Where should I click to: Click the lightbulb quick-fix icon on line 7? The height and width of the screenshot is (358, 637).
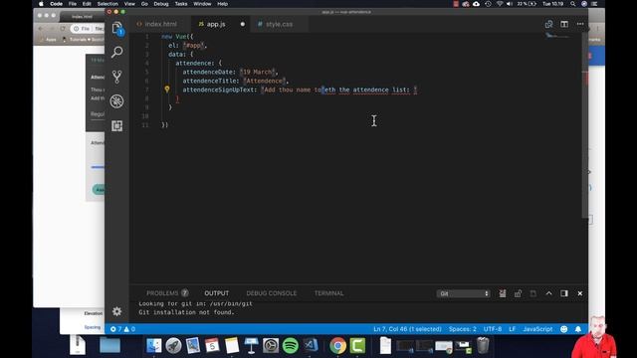[167, 89]
